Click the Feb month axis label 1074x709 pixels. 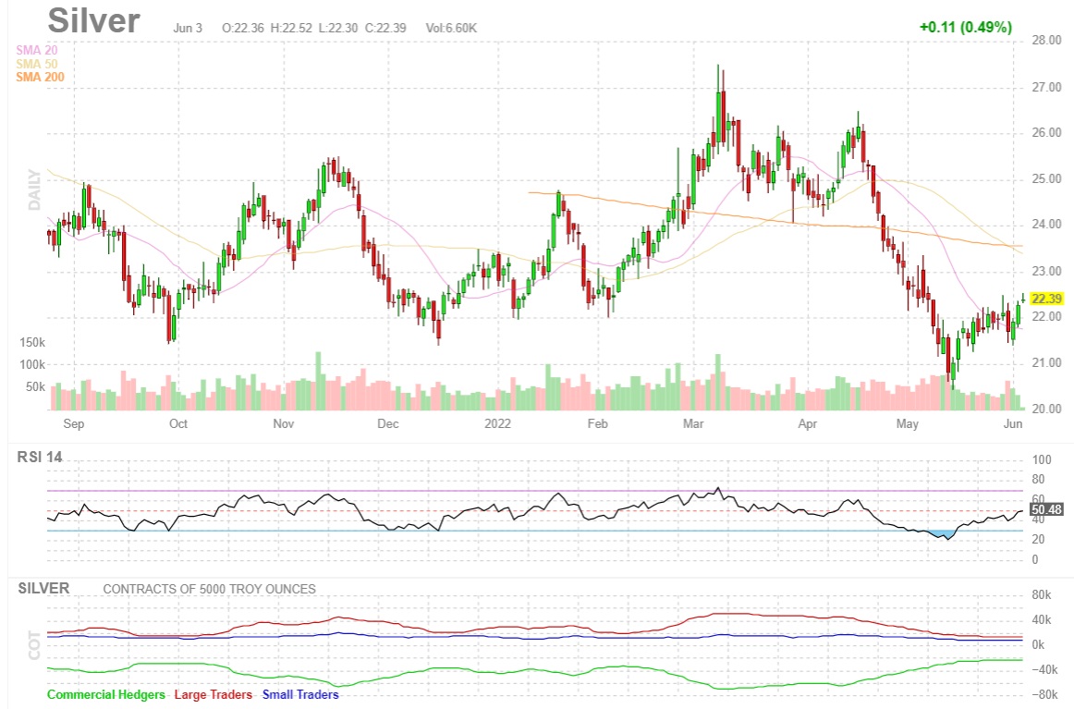click(598, 423)
